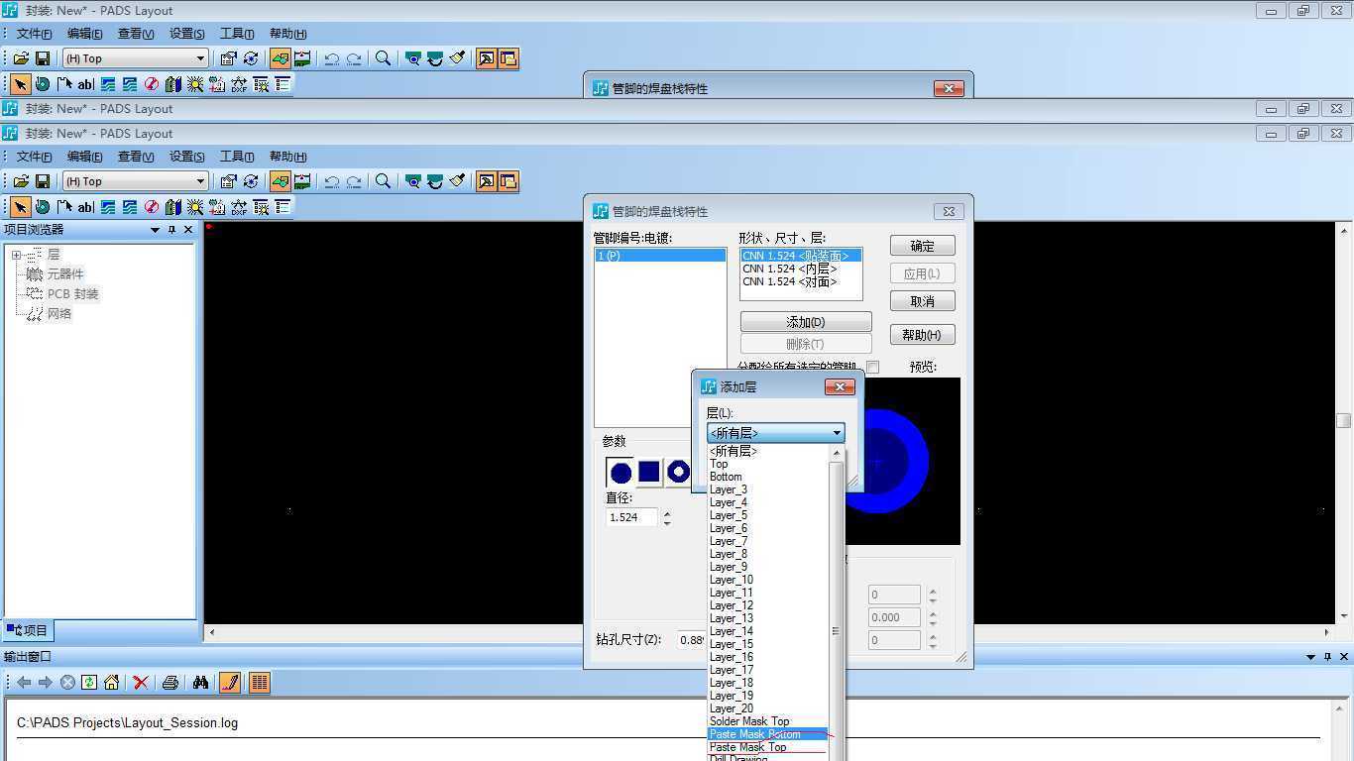
Task: Click the 直径 value field showing 1.524
Action: tap(631, 517)
